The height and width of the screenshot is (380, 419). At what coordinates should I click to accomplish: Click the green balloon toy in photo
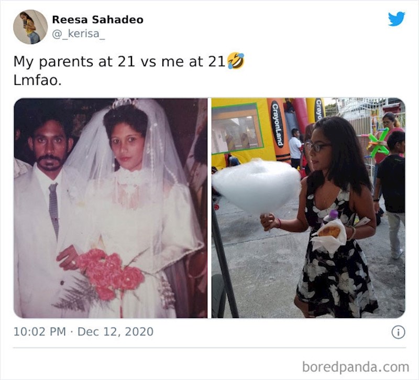pos(378,142)
